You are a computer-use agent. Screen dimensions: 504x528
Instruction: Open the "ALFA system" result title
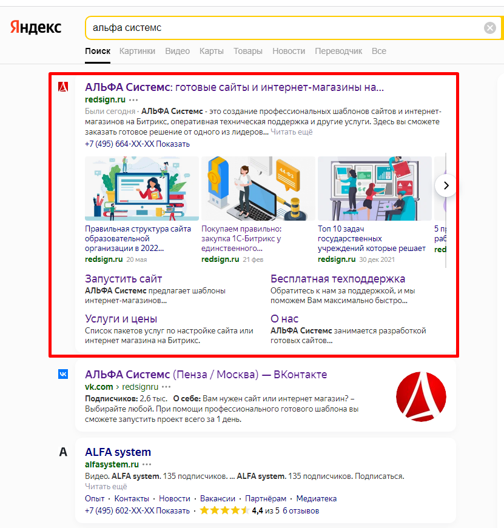click(x=118, y=452)
